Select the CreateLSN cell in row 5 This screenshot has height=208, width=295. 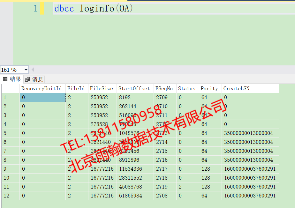(250, 133)
